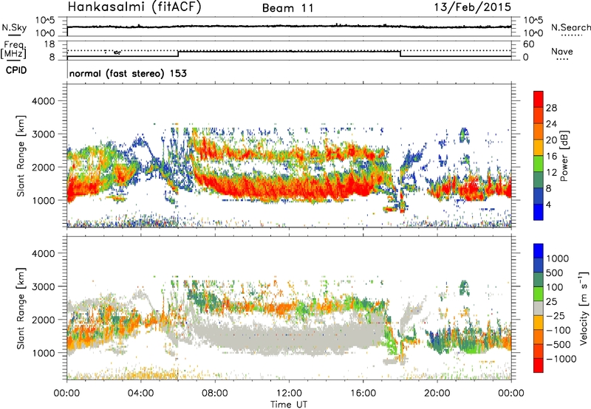
Task: Select the 4 label on the power colorbar
Action: [548, 205]
